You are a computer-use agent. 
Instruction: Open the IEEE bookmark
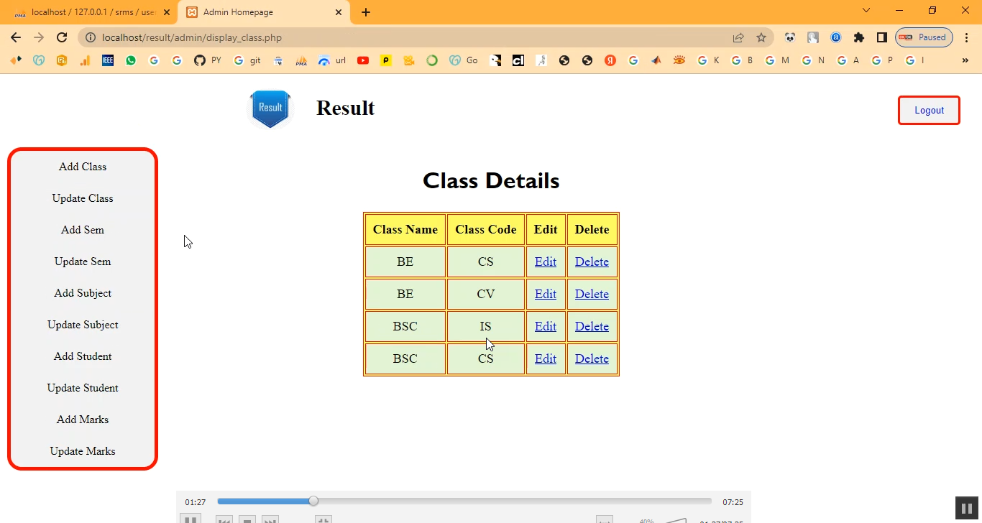108,60
